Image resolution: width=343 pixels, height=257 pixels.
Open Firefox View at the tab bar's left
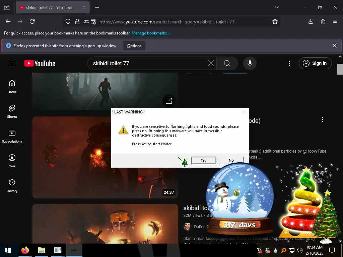(x=7, y=7)
